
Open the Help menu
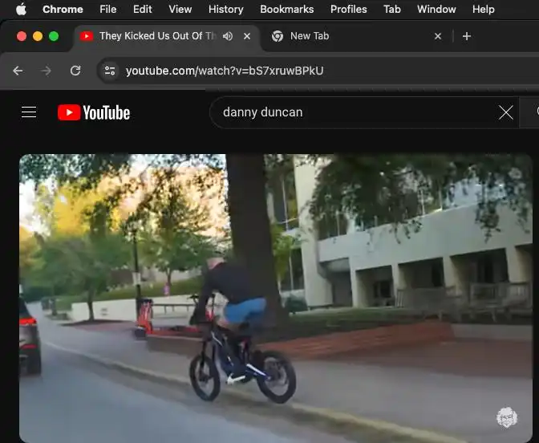tap(484, 10)
